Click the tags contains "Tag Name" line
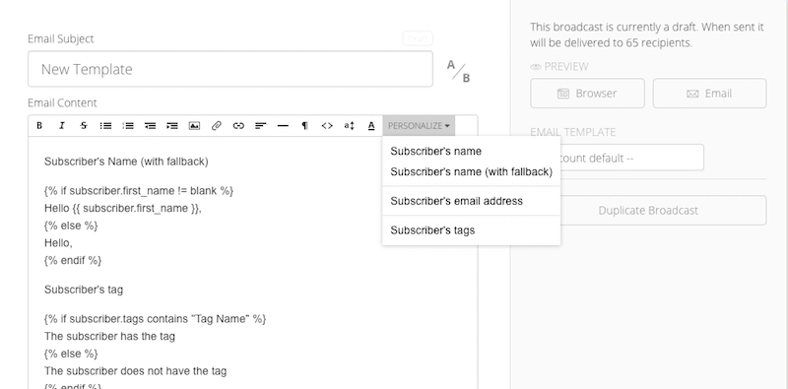The image size is (788, 389). [x=156, y=319]
